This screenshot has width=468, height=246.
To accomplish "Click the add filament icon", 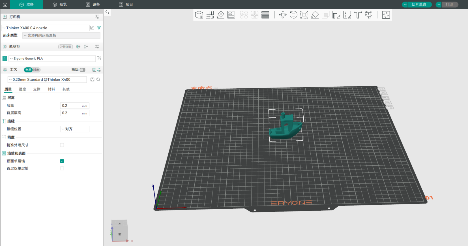I will (78, 47).
